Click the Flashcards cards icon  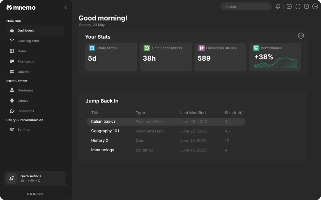(x=12, y=61)
